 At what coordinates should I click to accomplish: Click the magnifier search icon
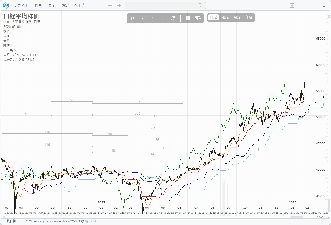201,6
